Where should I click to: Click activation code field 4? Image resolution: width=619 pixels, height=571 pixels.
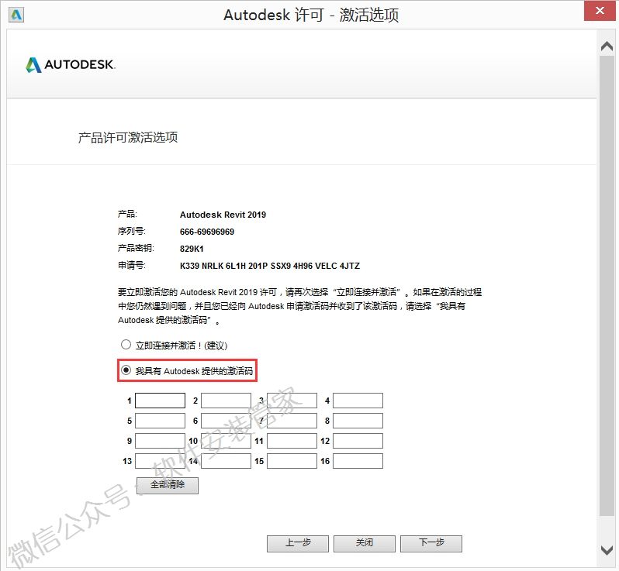click(x=358, y=401)
